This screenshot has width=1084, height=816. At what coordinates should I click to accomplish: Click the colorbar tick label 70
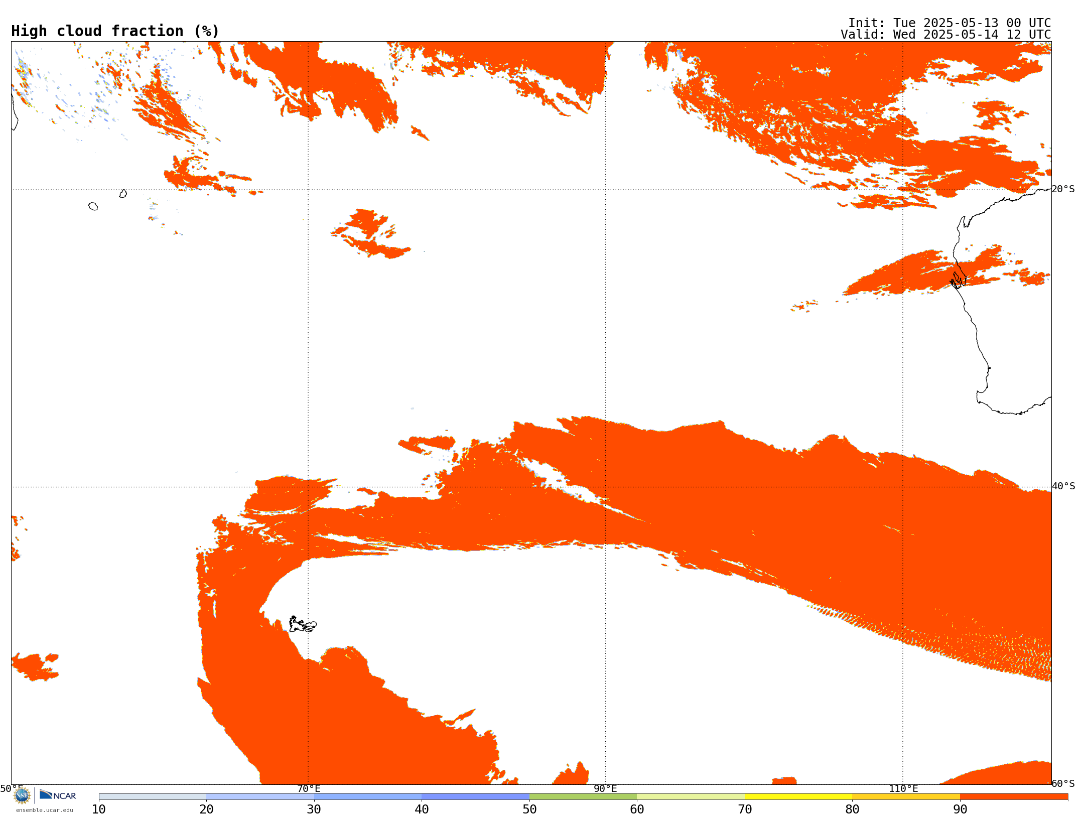click(745, 809)
